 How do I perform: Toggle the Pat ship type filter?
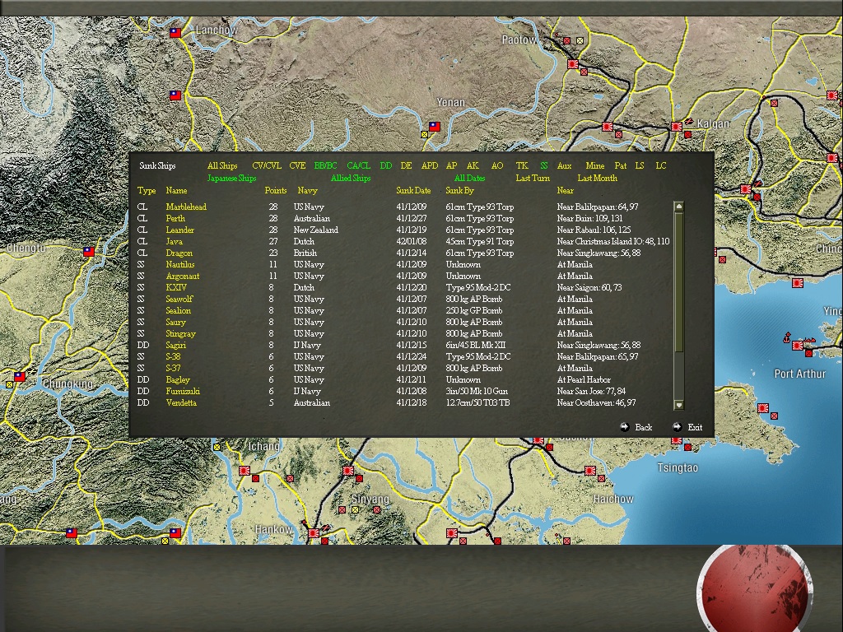click(x=621, y=165)
